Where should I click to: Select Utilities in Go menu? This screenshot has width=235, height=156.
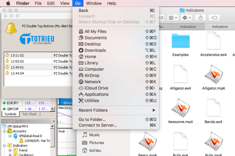pos(116,100)
